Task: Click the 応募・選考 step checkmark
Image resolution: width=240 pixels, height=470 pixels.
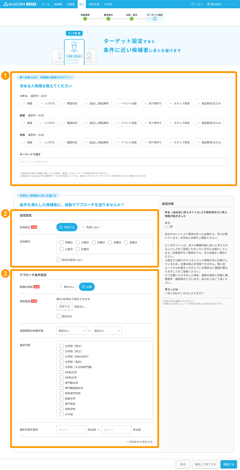Action: (x=132, y=19)
